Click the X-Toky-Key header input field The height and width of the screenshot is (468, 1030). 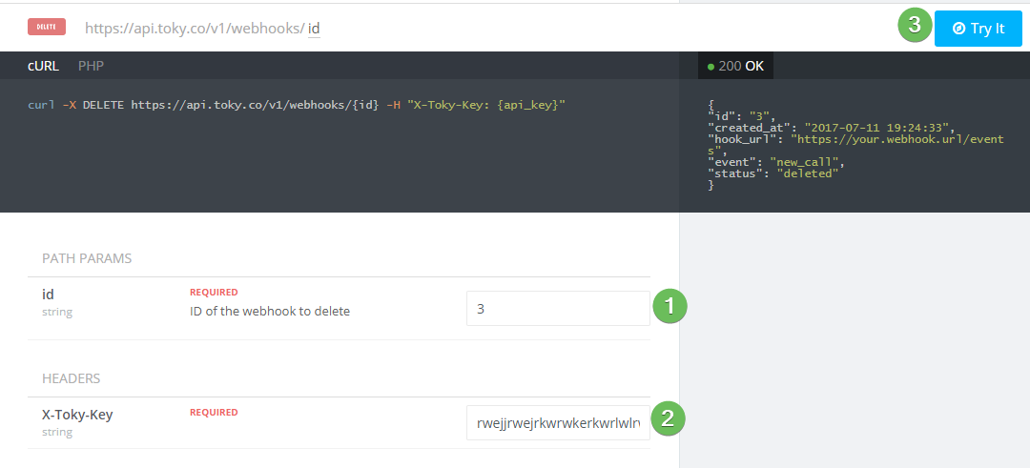click(558, 422)
